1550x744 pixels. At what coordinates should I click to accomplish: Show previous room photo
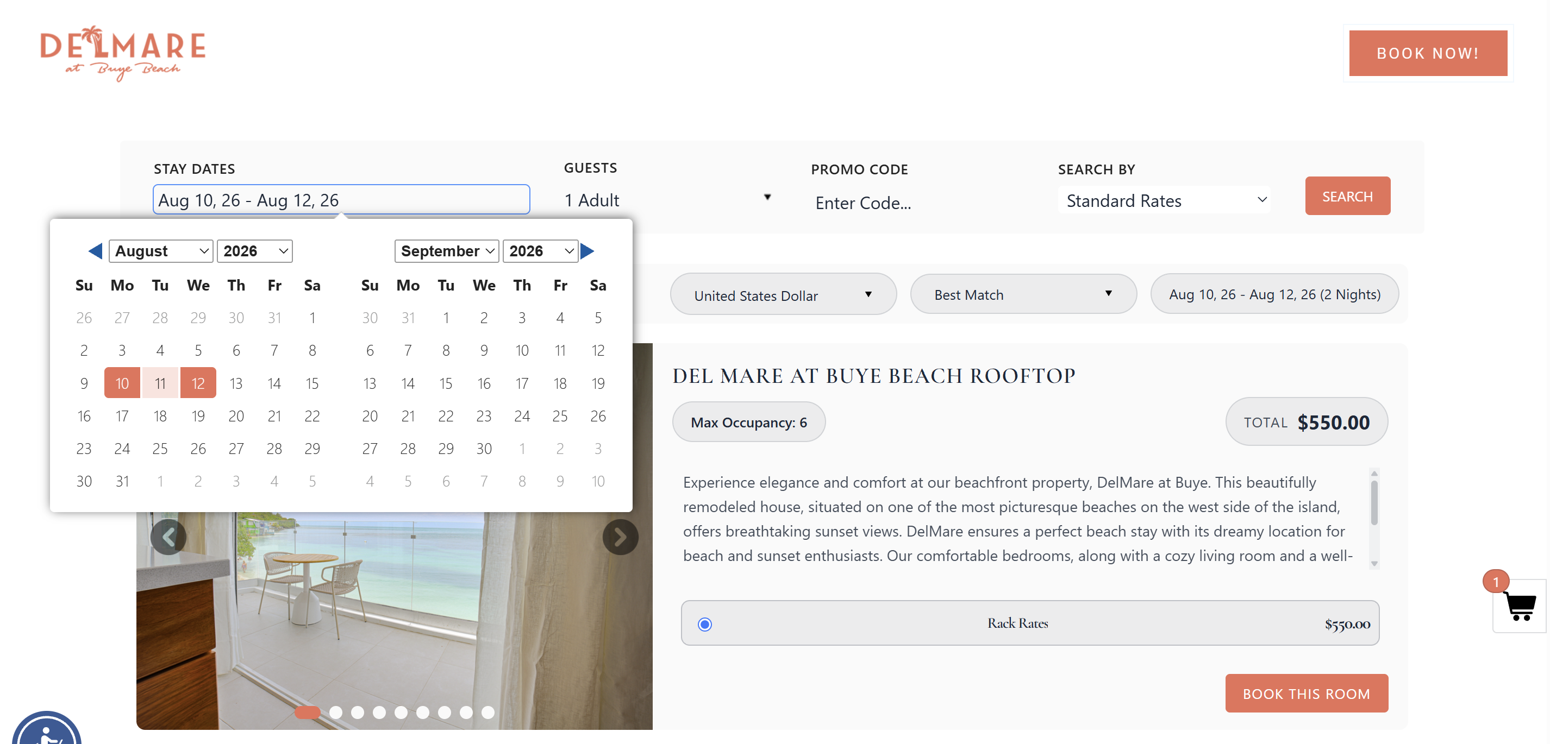click(168, 537)
